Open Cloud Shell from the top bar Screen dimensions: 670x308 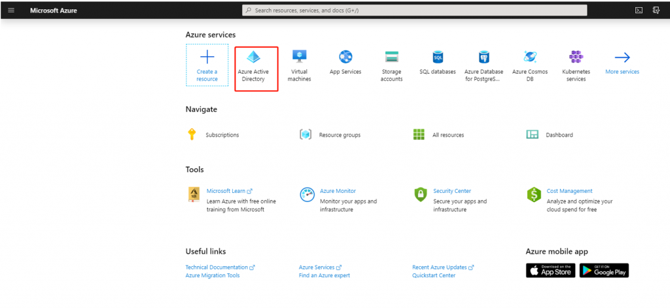[x=639, y=10]
